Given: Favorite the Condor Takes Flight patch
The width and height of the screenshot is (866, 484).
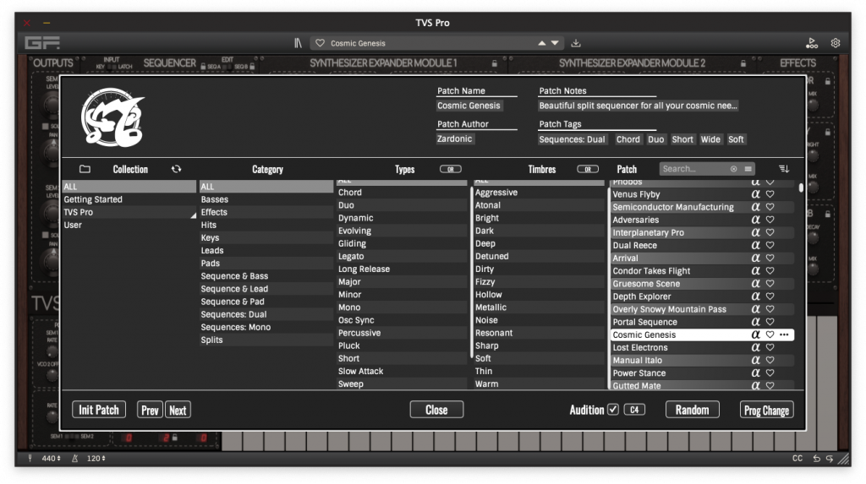Looking at the screenshot, I should [x=770, y=270].
